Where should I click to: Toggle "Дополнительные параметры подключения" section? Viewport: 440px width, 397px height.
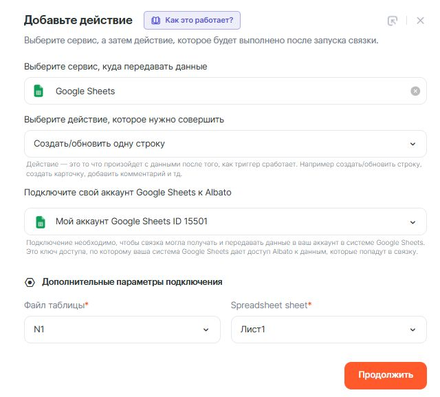click(x=131, y=282)
